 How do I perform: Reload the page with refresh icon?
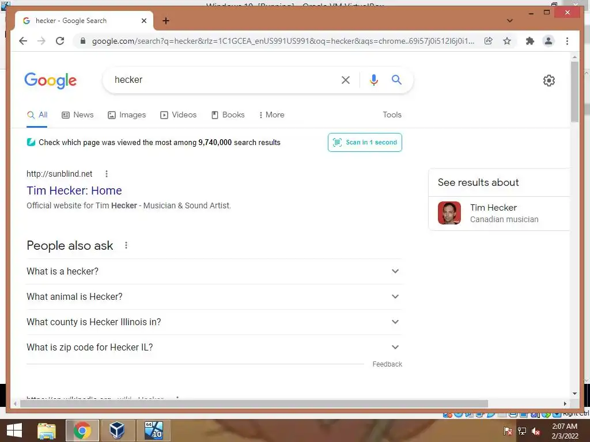click(60, 41)
